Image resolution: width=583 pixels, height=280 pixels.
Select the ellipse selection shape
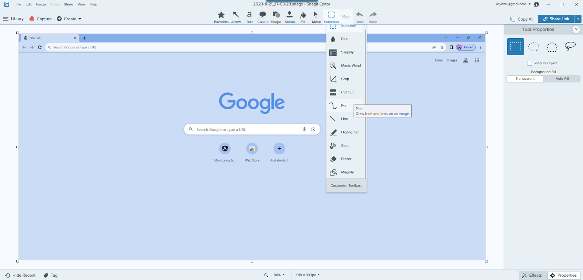[533, 47]
